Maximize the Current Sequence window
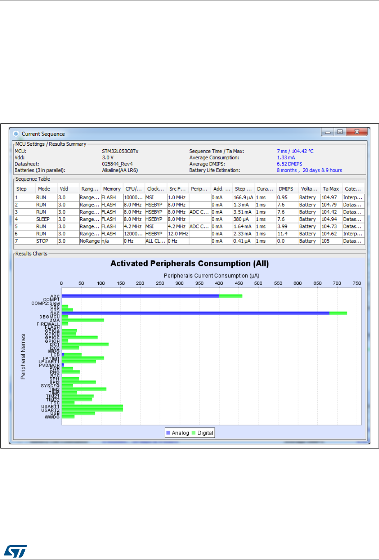The image size is (379, 560). coord(340,132)
